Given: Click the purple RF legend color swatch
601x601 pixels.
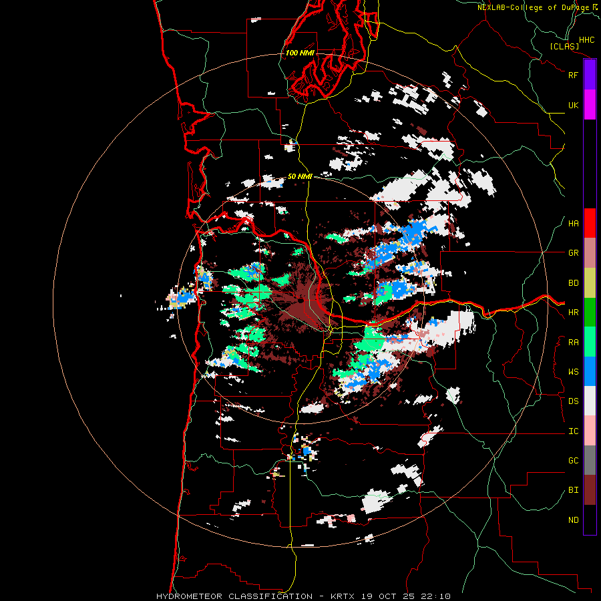Looking at the screenshot, I should coord(590,75).
